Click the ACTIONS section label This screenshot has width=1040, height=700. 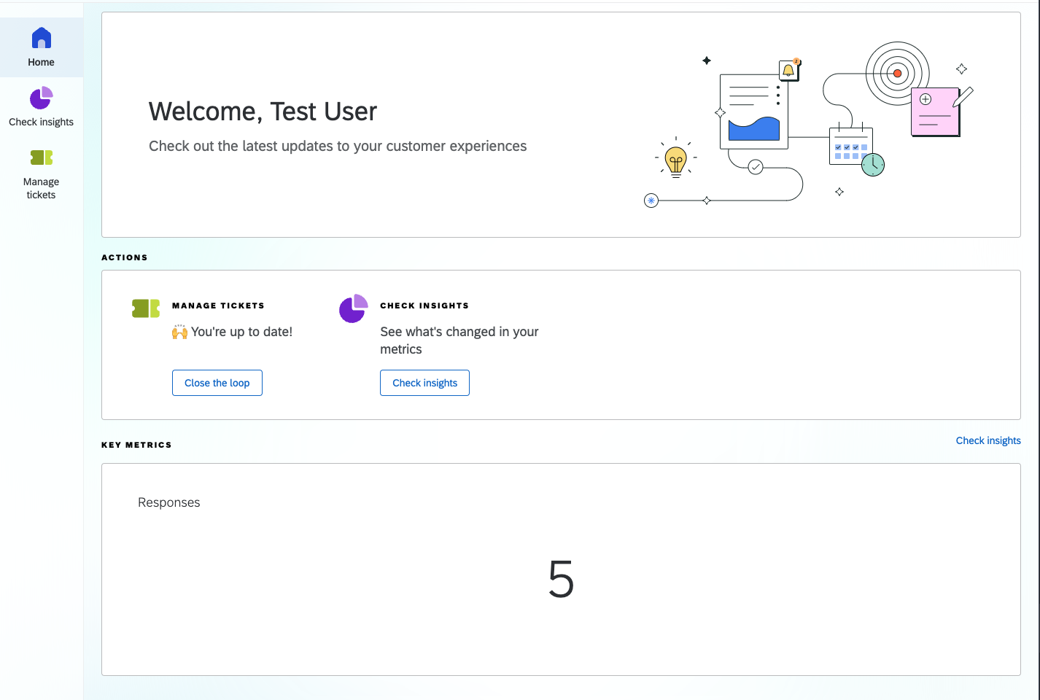(125, 257)
